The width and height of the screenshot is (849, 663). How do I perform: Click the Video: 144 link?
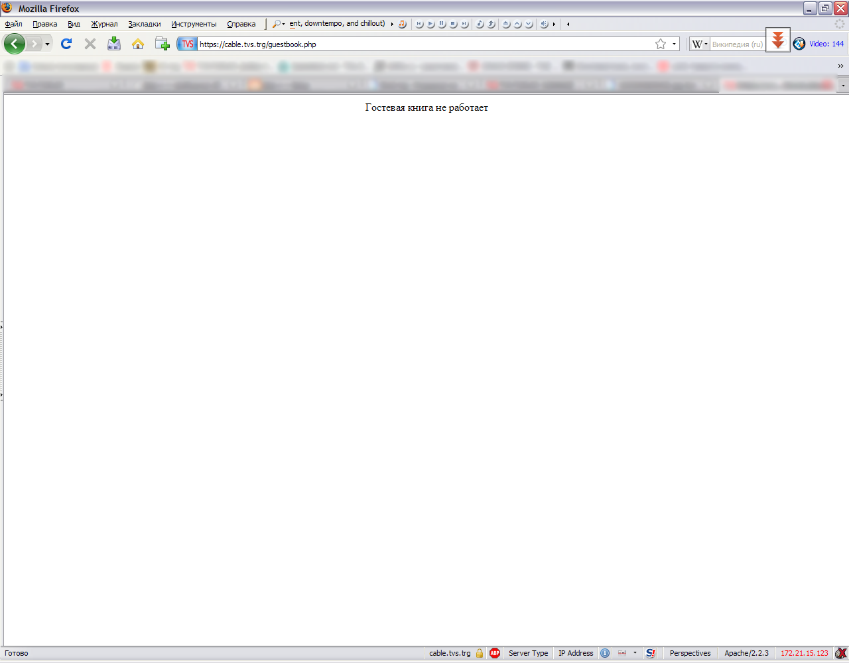click(x=826, y=44)
